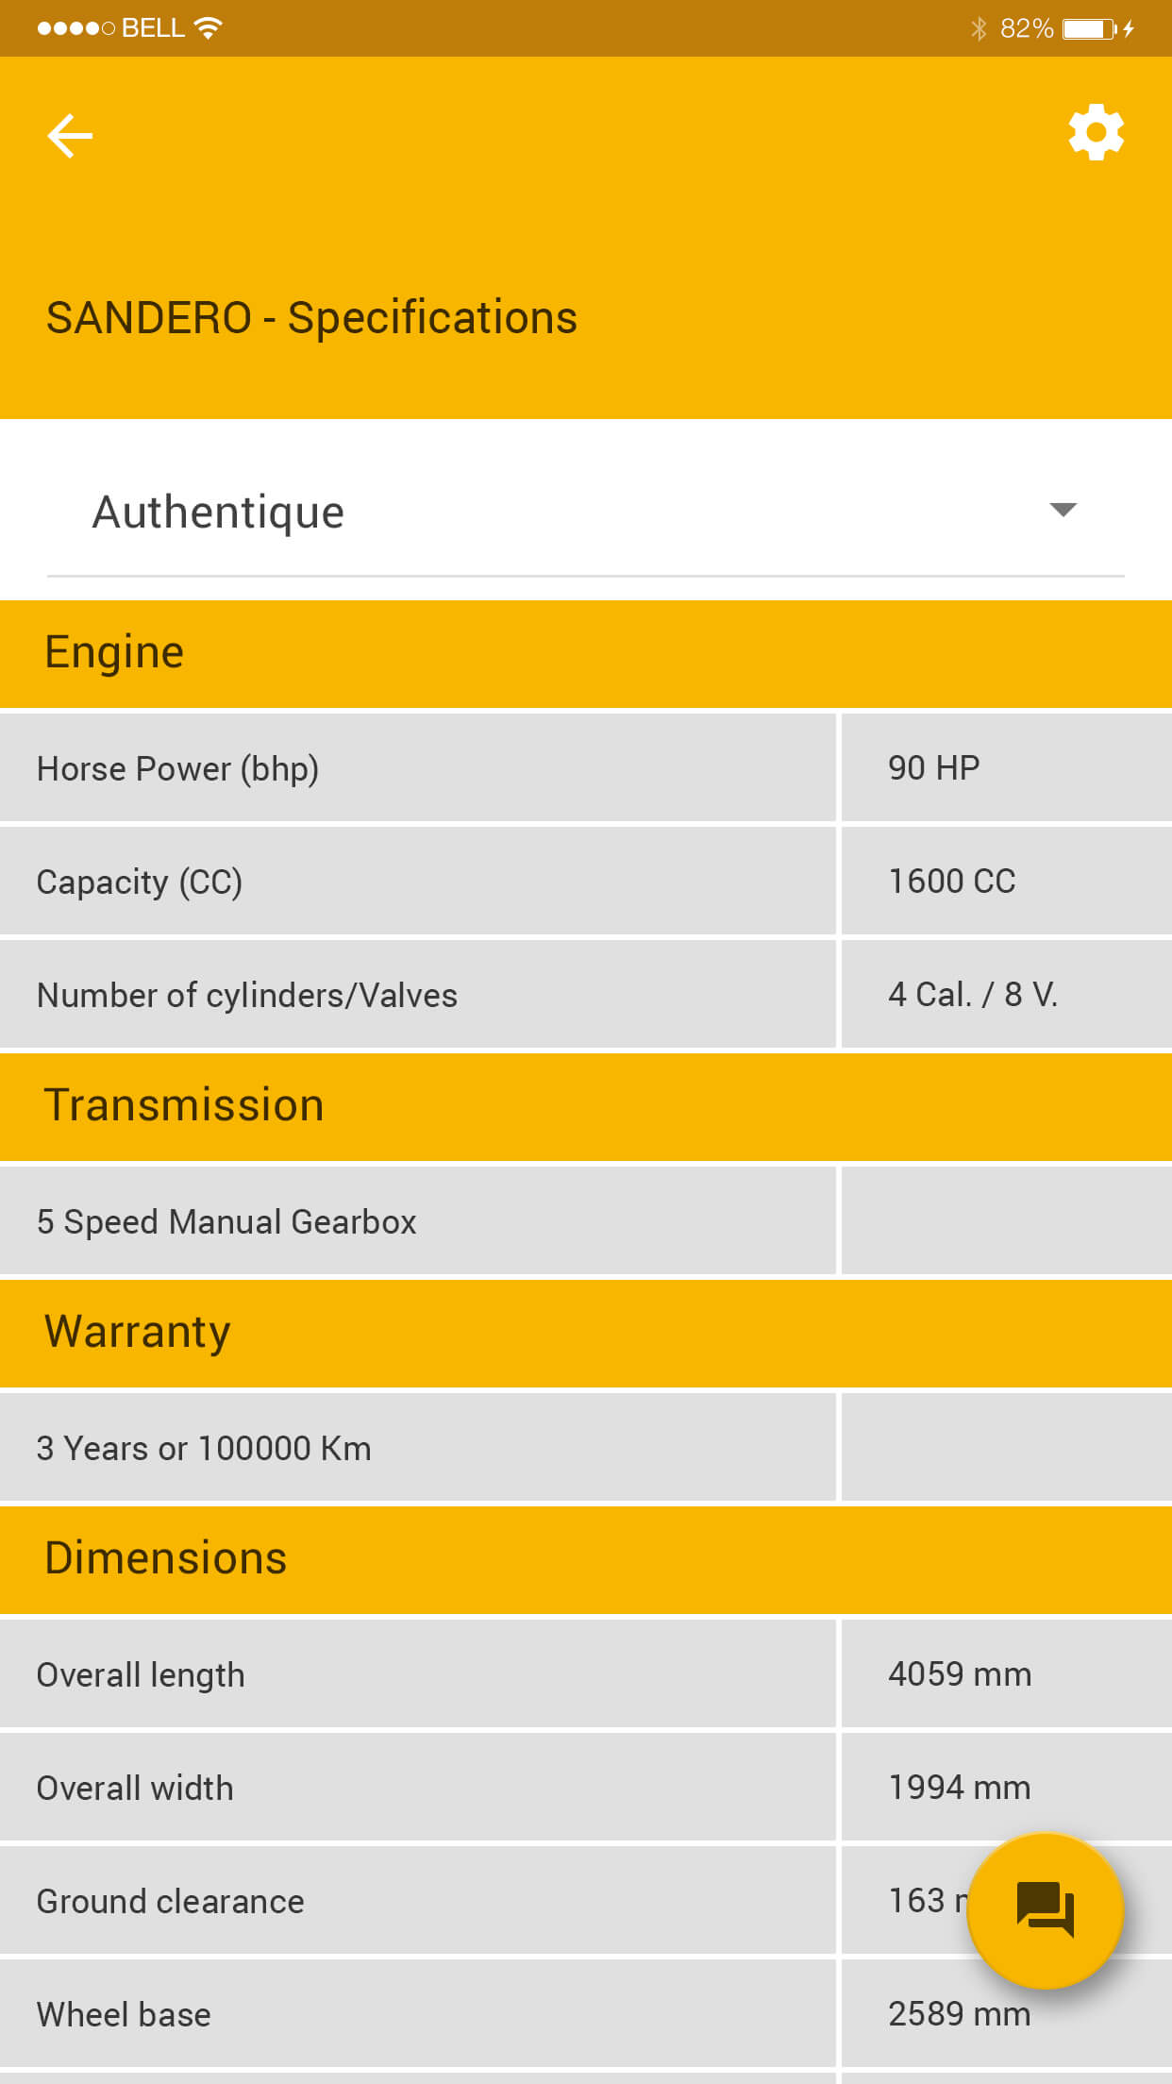
Task: Tap the 3 Years or 100000 Km row
Action: click(x=586, y=1447)
